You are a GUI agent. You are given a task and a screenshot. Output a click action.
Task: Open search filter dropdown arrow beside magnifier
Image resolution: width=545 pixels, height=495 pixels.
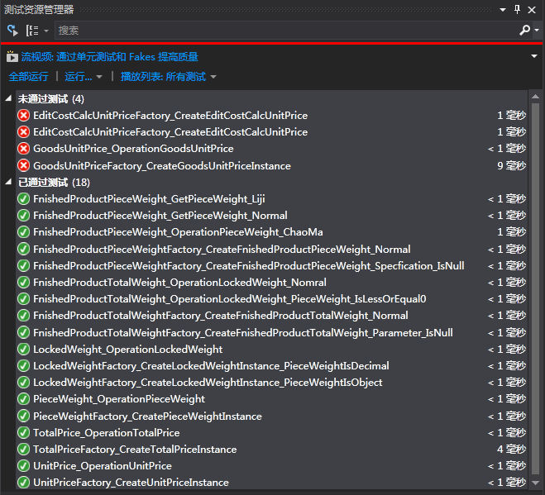[537, 31]
